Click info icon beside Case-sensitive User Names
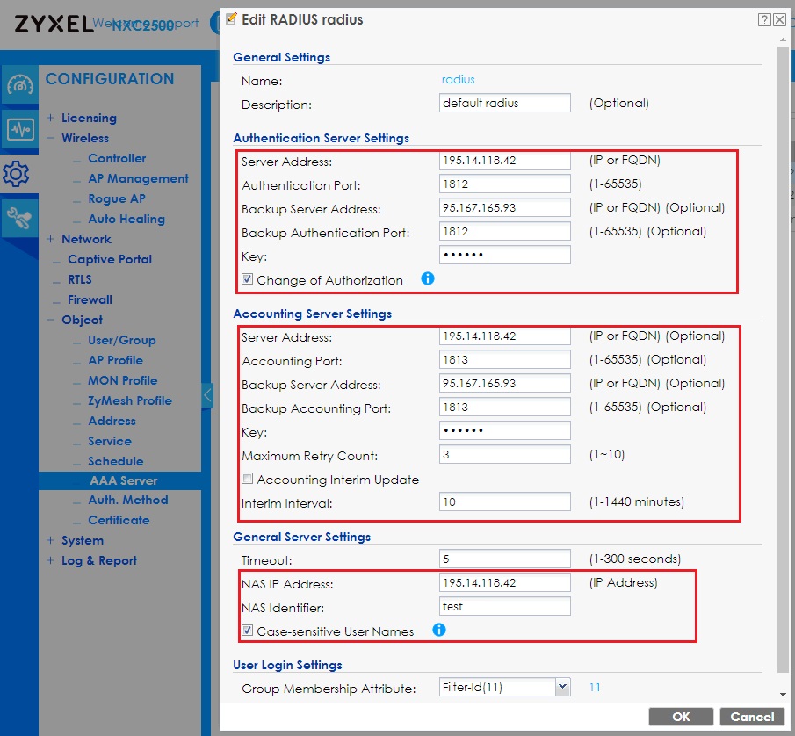The image size is (795, 736). [x=439, y=630]
